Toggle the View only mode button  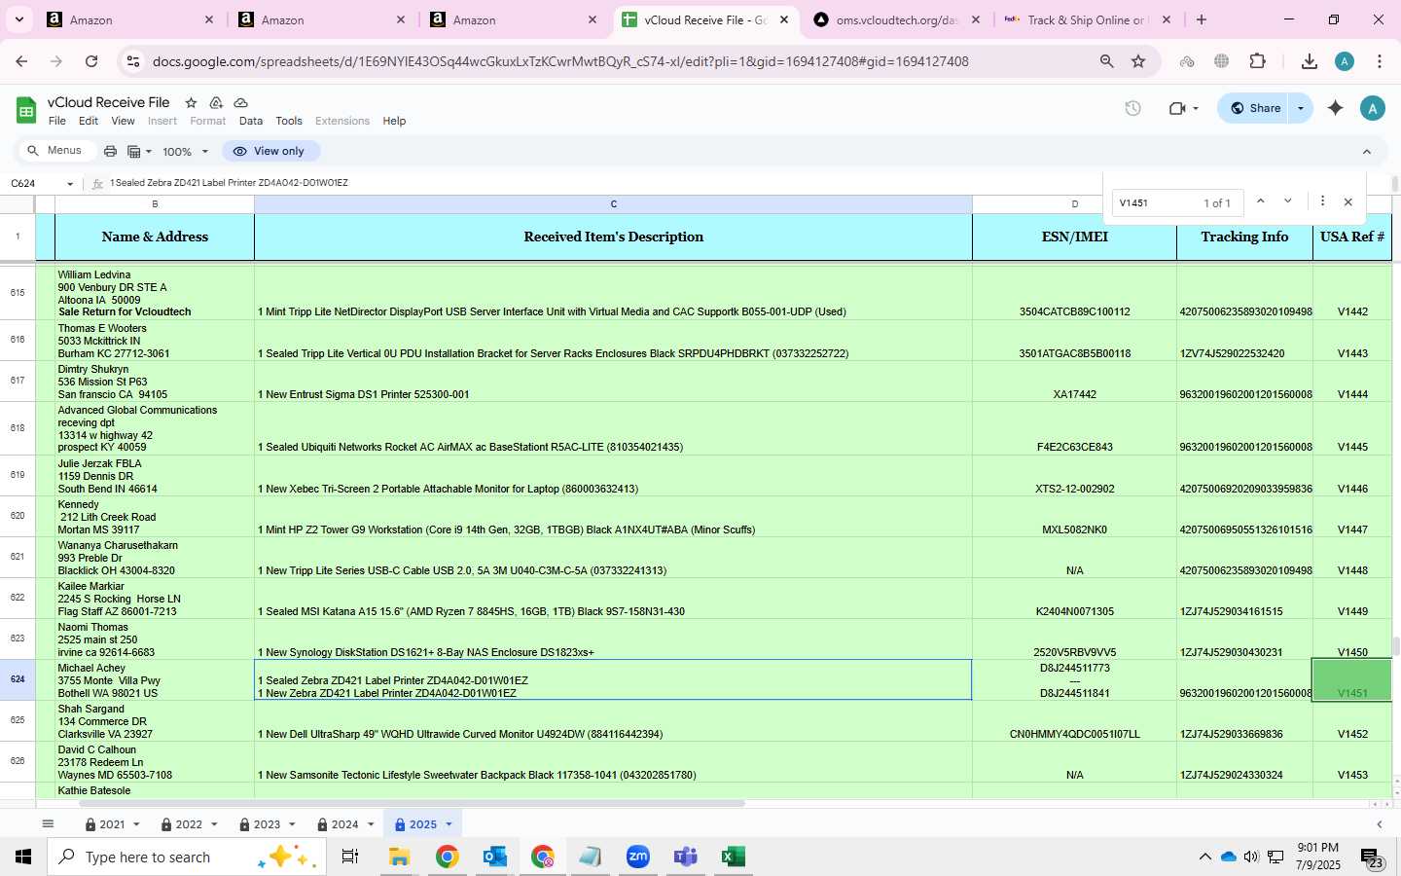270,151
